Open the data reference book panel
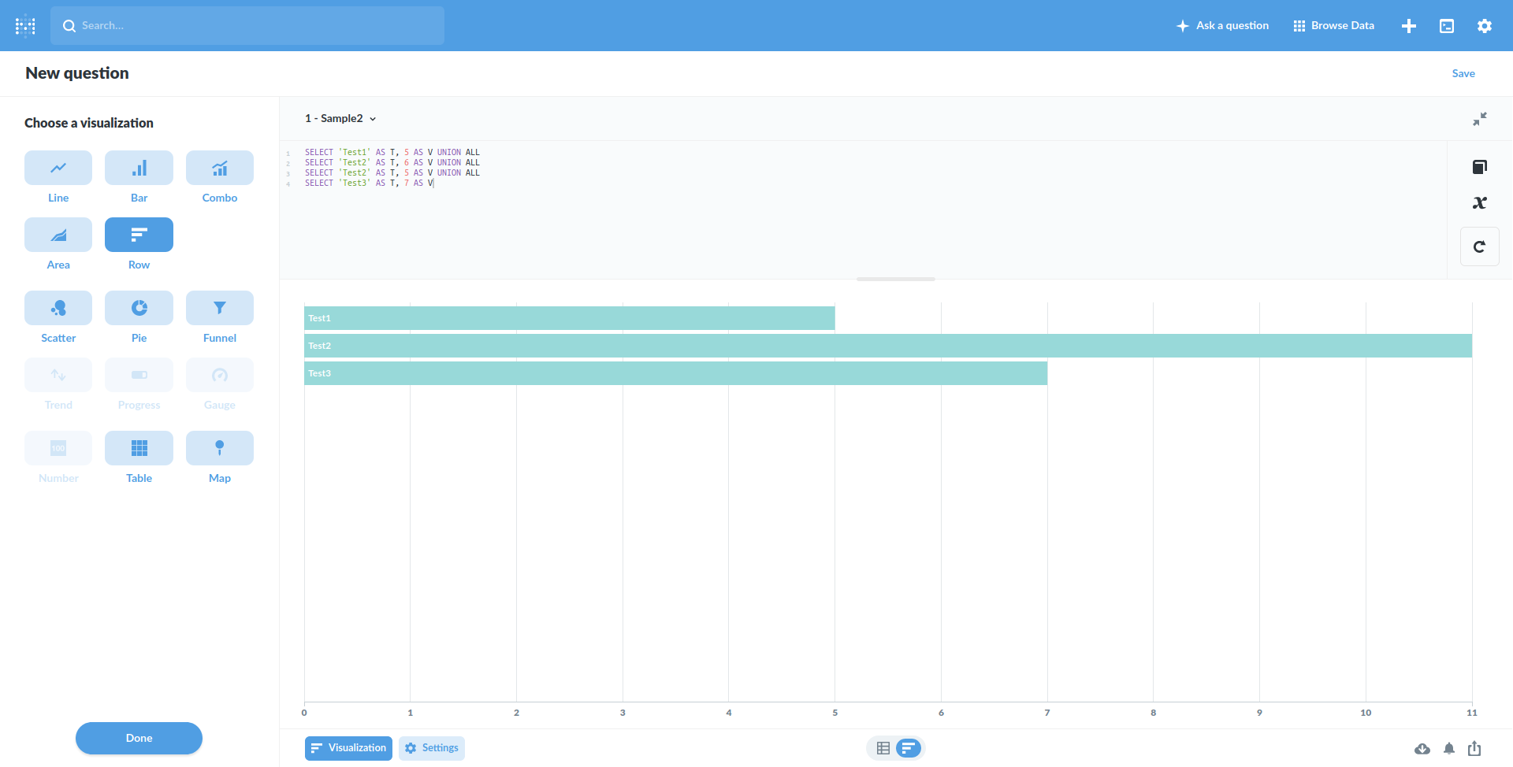1513x767 pixels. 1480,167
